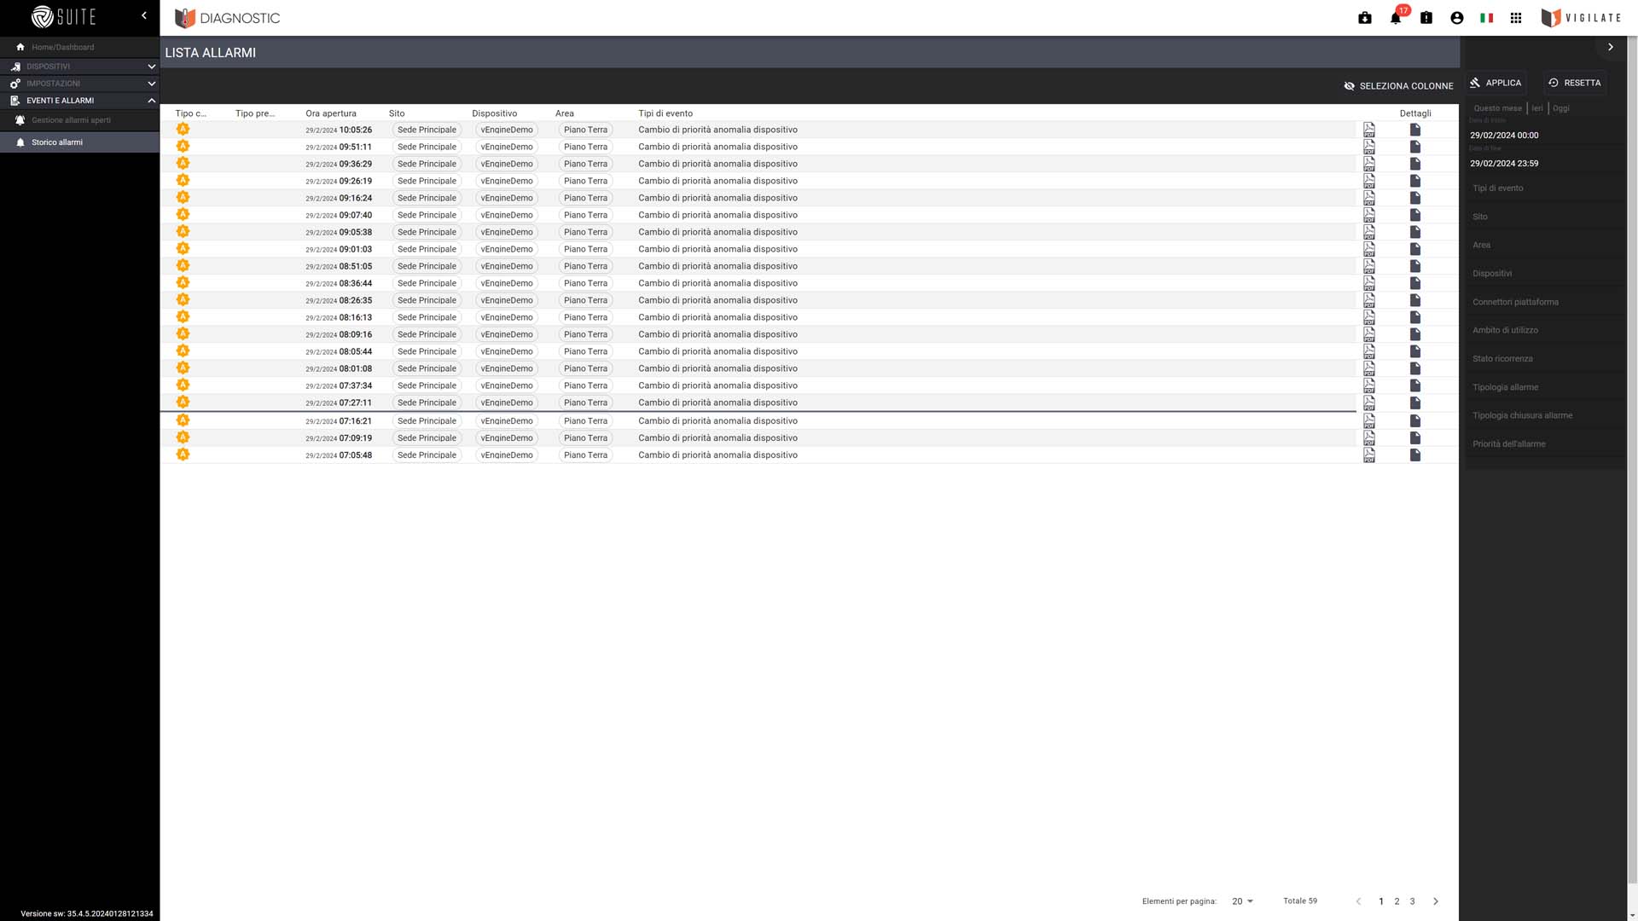Open details for the 08:16:13 alarm

coord(1415,317)
